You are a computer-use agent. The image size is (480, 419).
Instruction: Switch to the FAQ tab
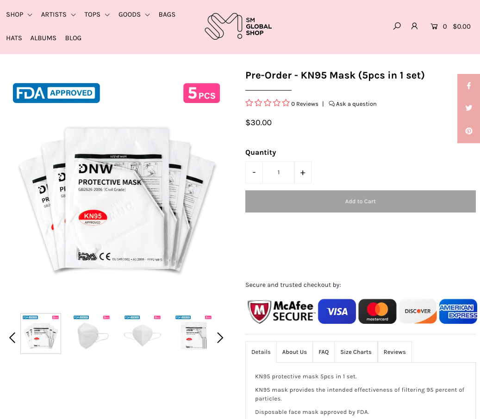coord(324,352)
